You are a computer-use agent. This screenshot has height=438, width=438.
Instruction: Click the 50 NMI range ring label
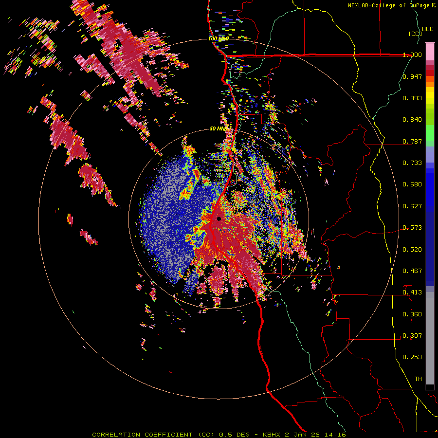tap(219, 129)
